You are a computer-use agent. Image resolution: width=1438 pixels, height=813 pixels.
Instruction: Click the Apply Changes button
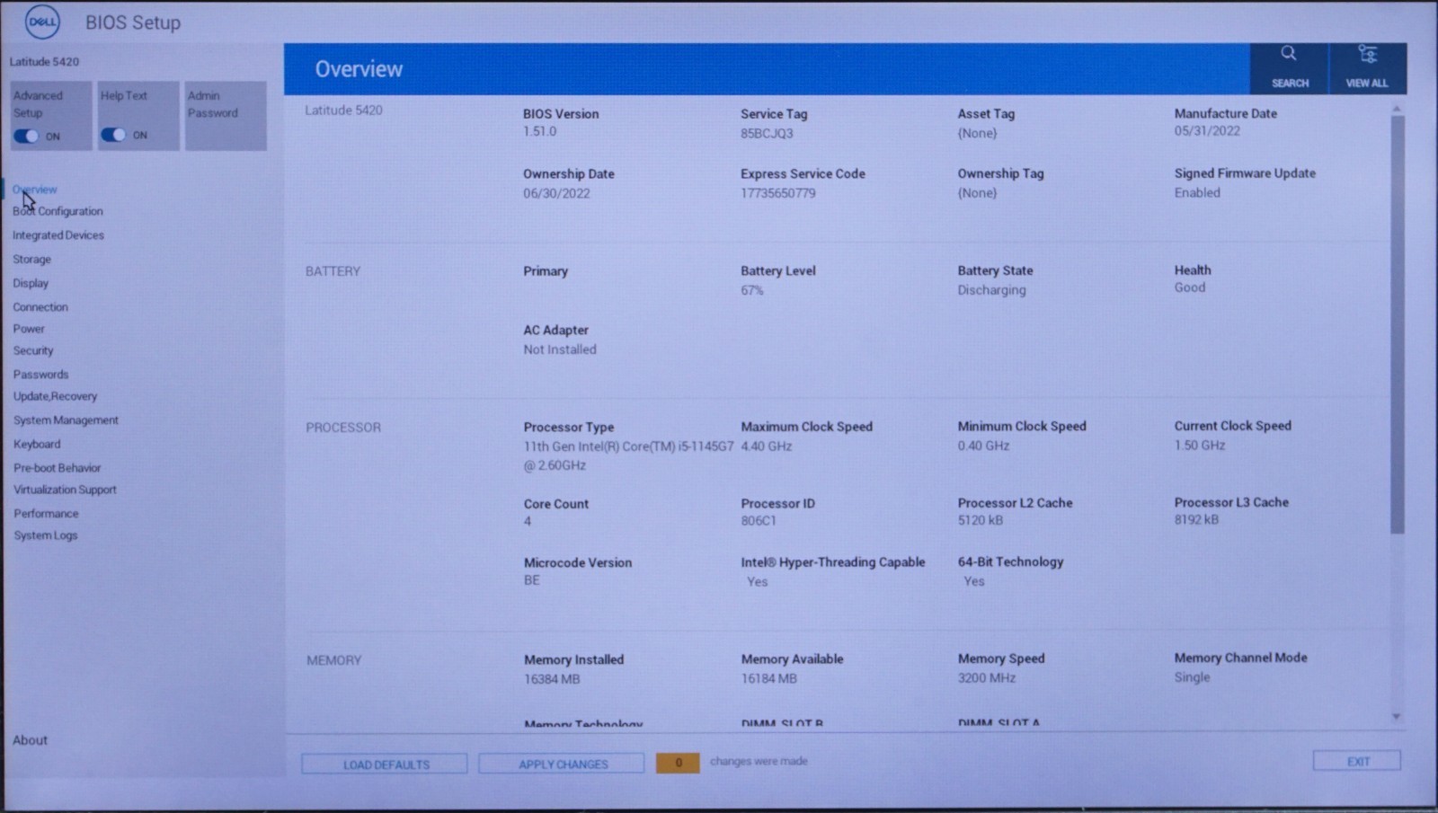562,764
